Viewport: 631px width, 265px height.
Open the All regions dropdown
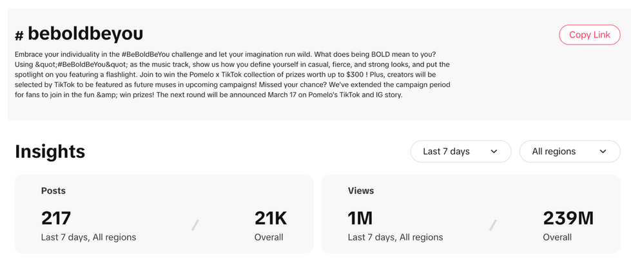point(569,152)
